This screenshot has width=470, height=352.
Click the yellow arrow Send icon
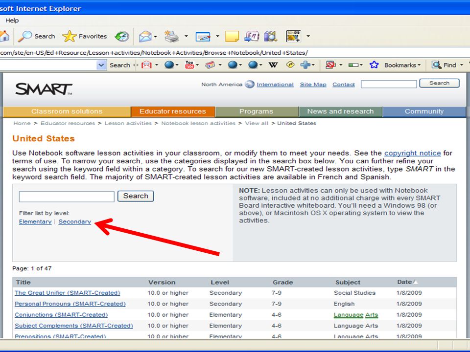point(290,65)
